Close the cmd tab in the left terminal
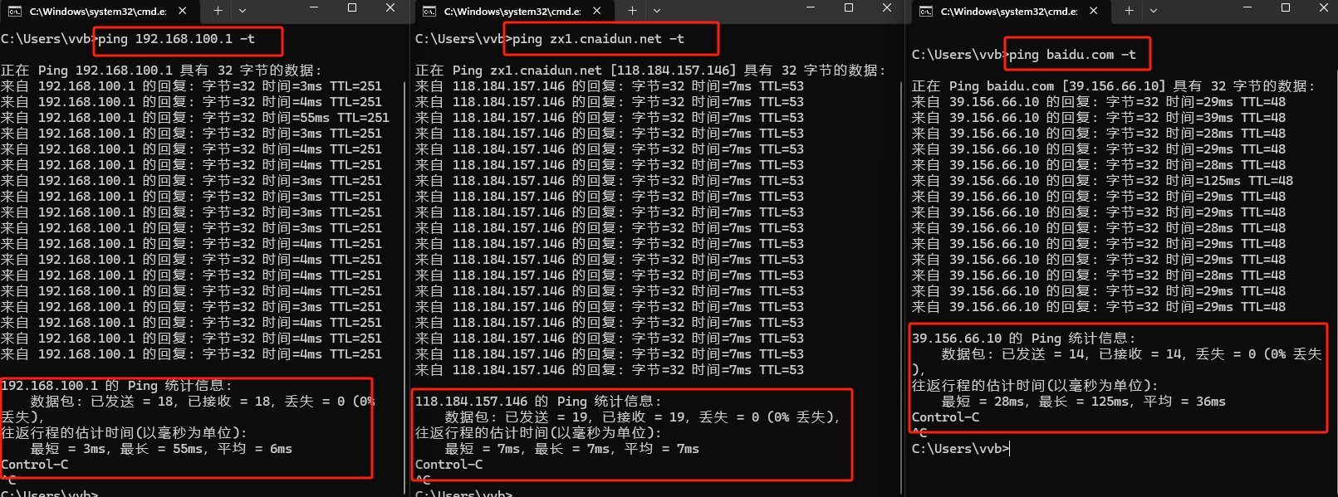Screen dimensions: 1338x497 click(183, 11)
